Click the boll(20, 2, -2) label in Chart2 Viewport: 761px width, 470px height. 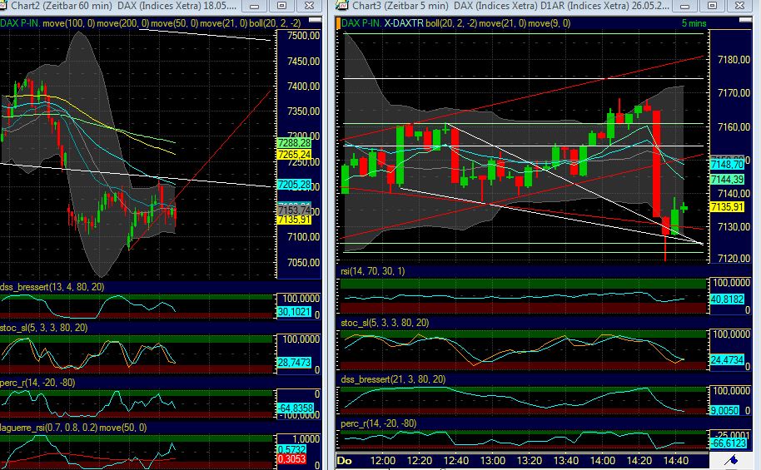pyautogui.click(x=275, y=22)
